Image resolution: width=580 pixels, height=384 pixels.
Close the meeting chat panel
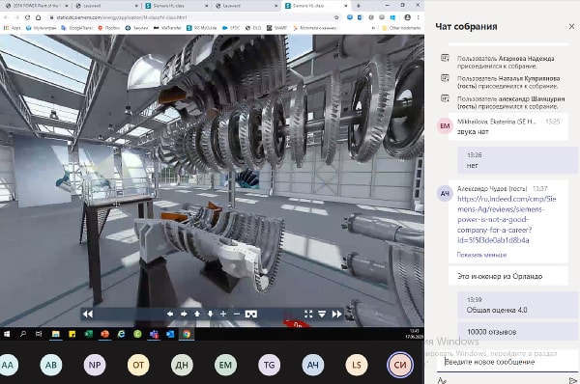click(571, 27)
